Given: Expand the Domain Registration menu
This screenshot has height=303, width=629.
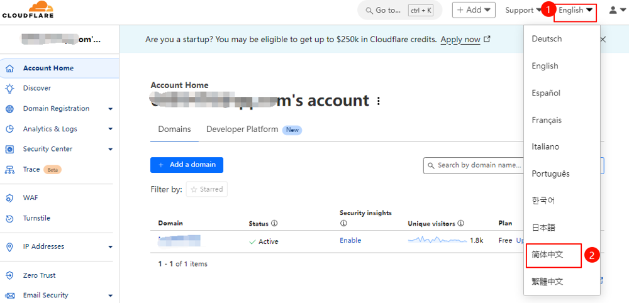Looking at the screenshot, I should 110,109.
